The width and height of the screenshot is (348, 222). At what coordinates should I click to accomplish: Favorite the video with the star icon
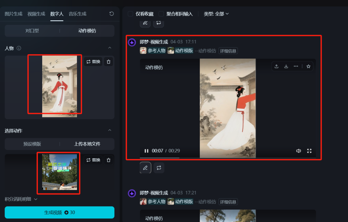pos(308,66)
